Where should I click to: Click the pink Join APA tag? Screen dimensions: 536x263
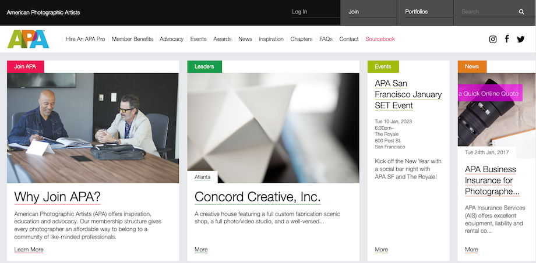[25, 66]
